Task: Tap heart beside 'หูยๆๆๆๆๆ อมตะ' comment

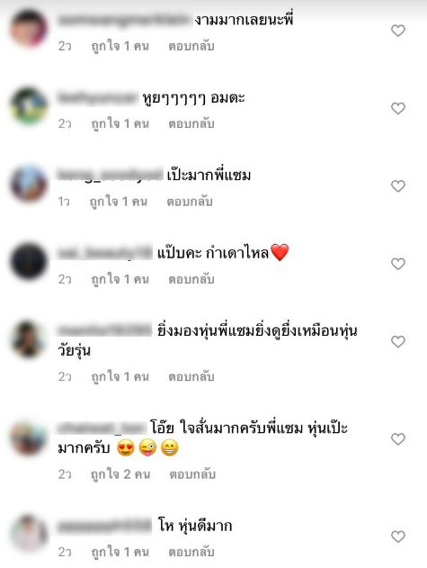Action: (x=397, y=108)
